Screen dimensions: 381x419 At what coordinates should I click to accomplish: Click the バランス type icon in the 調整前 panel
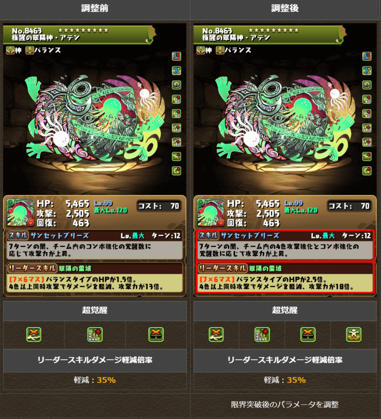coord(30,50)
